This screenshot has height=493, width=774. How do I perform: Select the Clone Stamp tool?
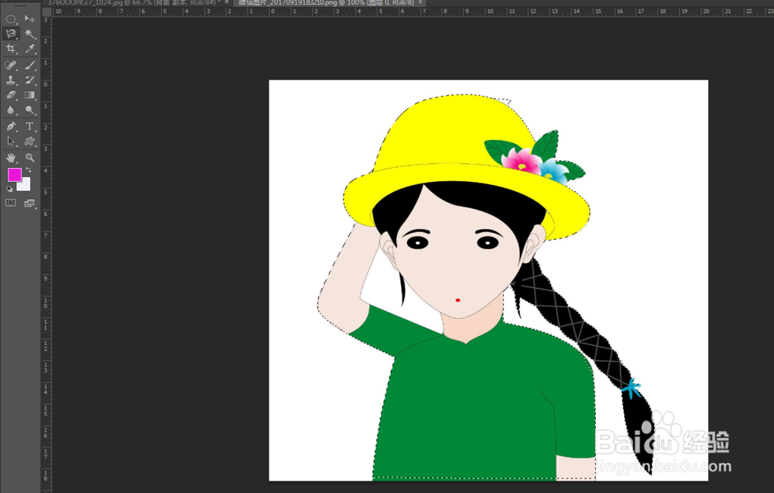tap(11, 80)
